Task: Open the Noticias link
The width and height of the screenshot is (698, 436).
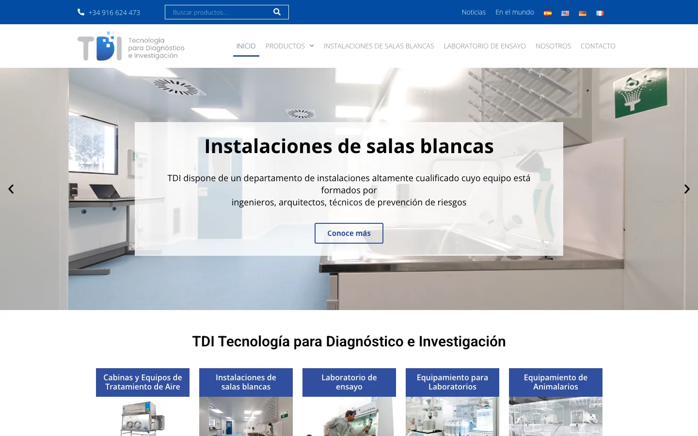Action: [x=474, y=12]
